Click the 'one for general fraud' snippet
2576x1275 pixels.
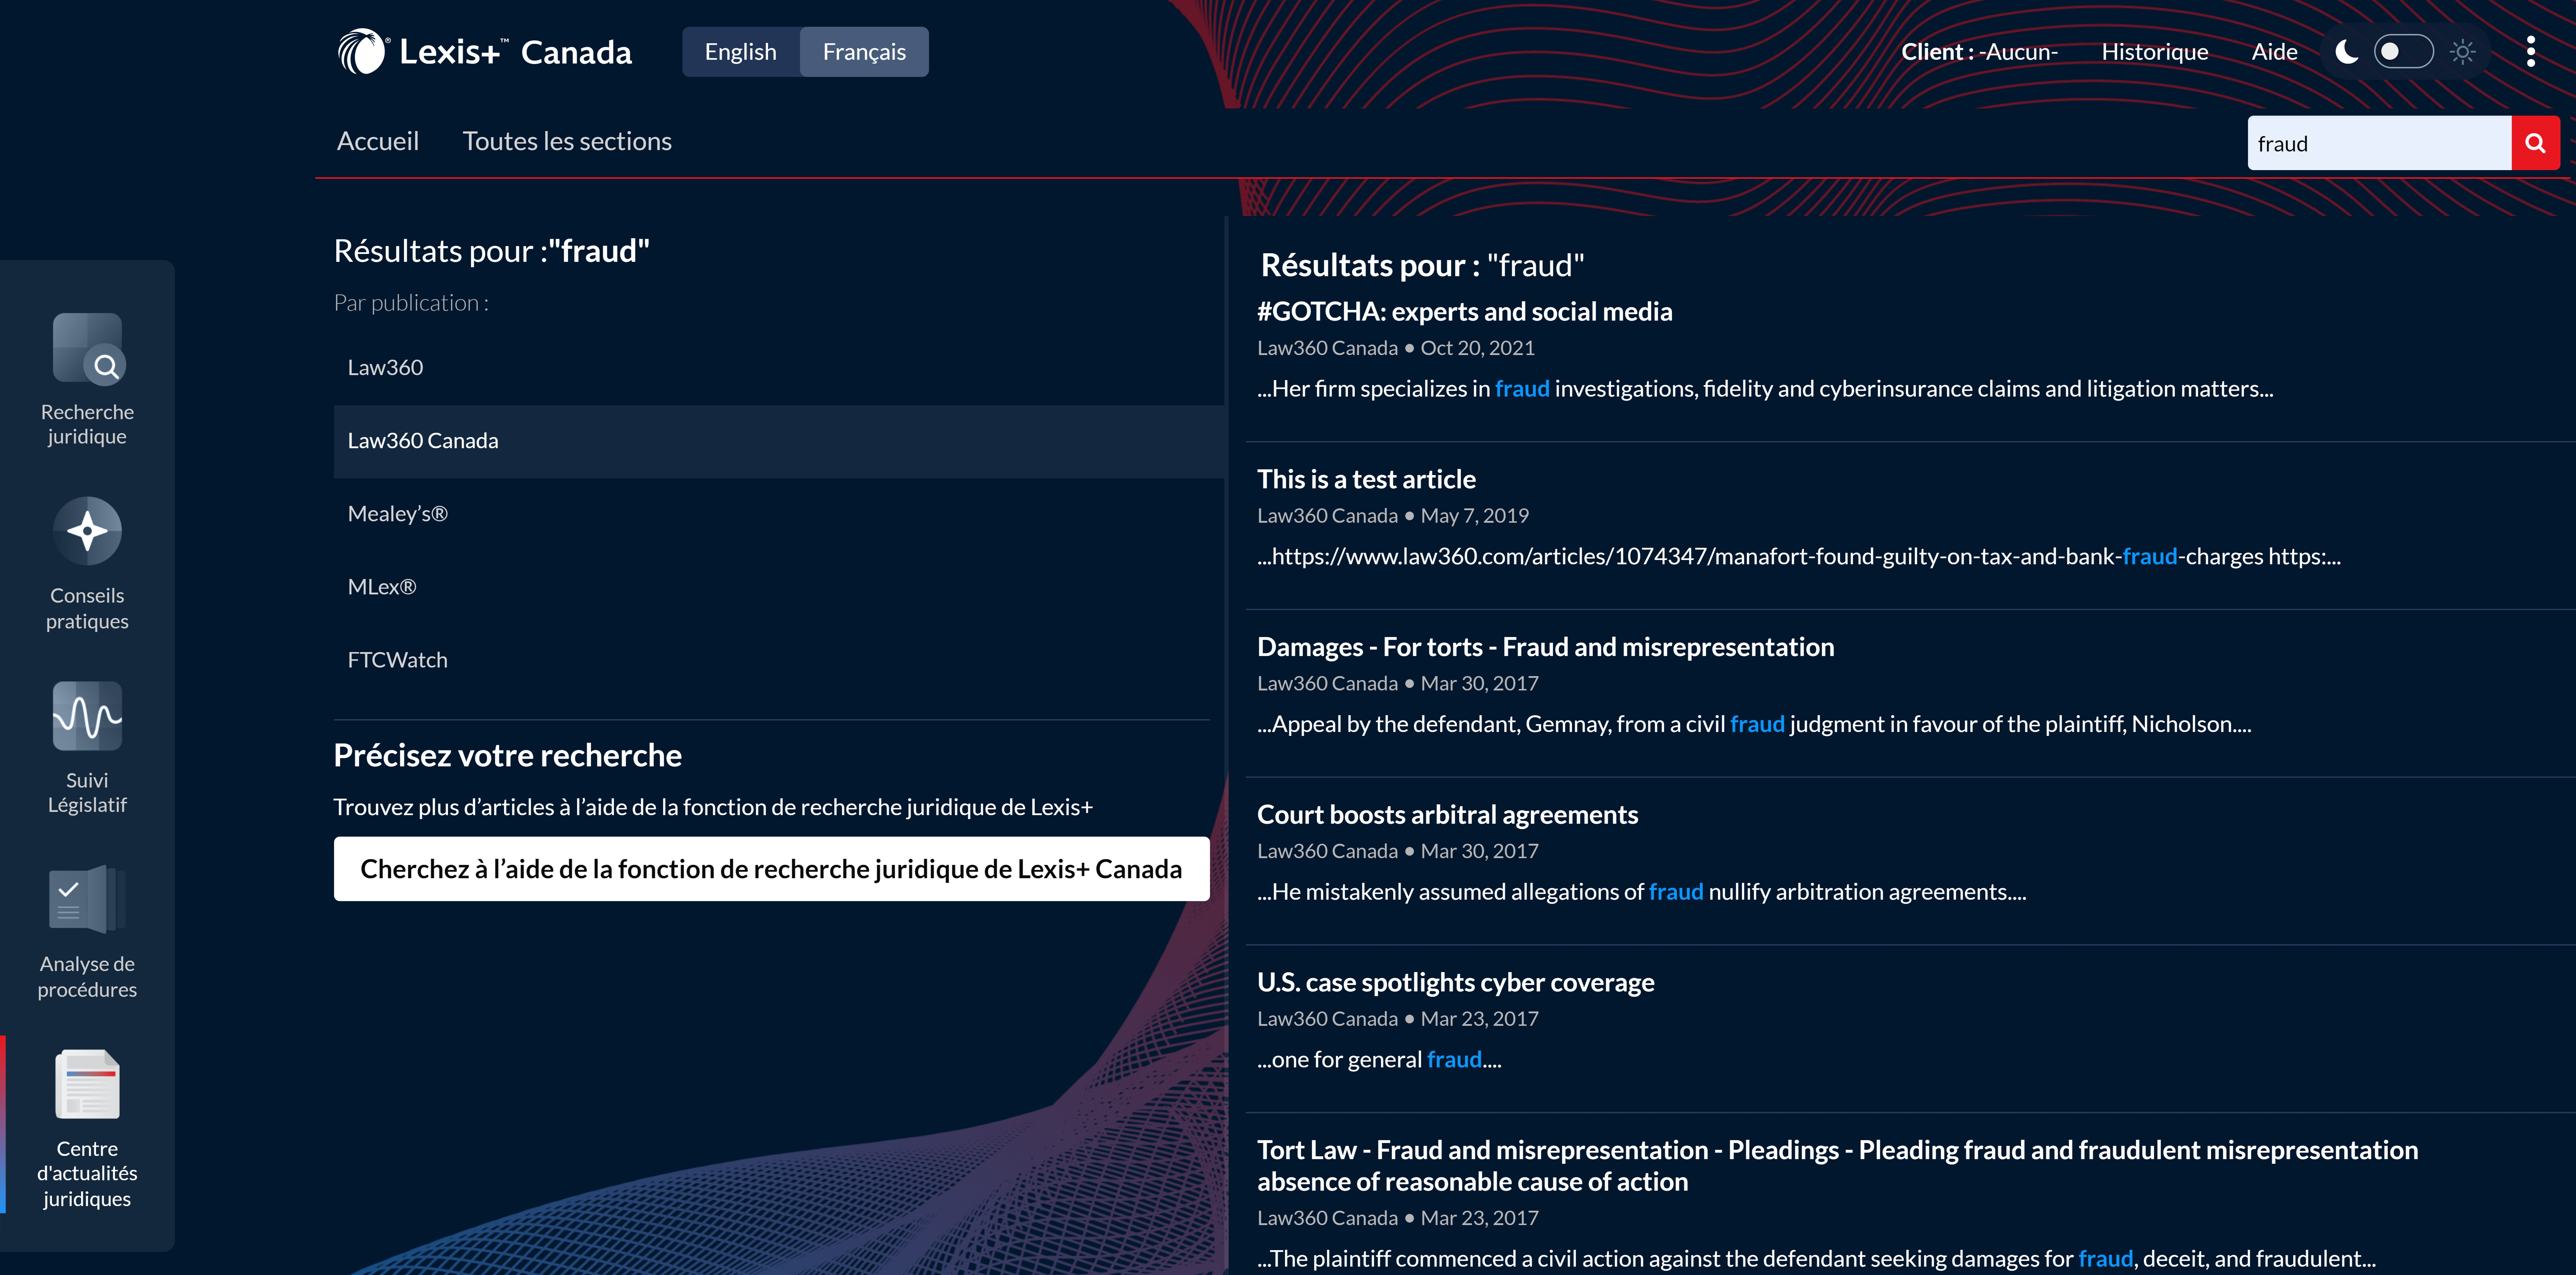pyautogui.click(x=1379, y=1060)
